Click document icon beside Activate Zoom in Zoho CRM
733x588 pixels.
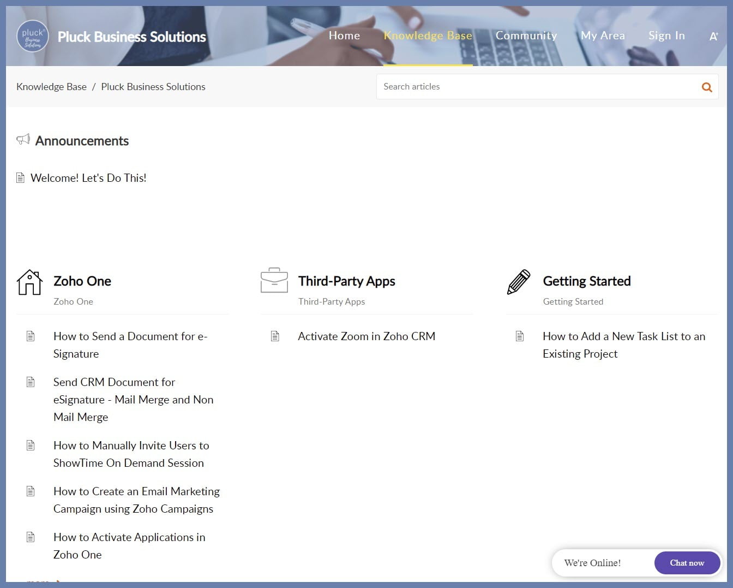275,336
